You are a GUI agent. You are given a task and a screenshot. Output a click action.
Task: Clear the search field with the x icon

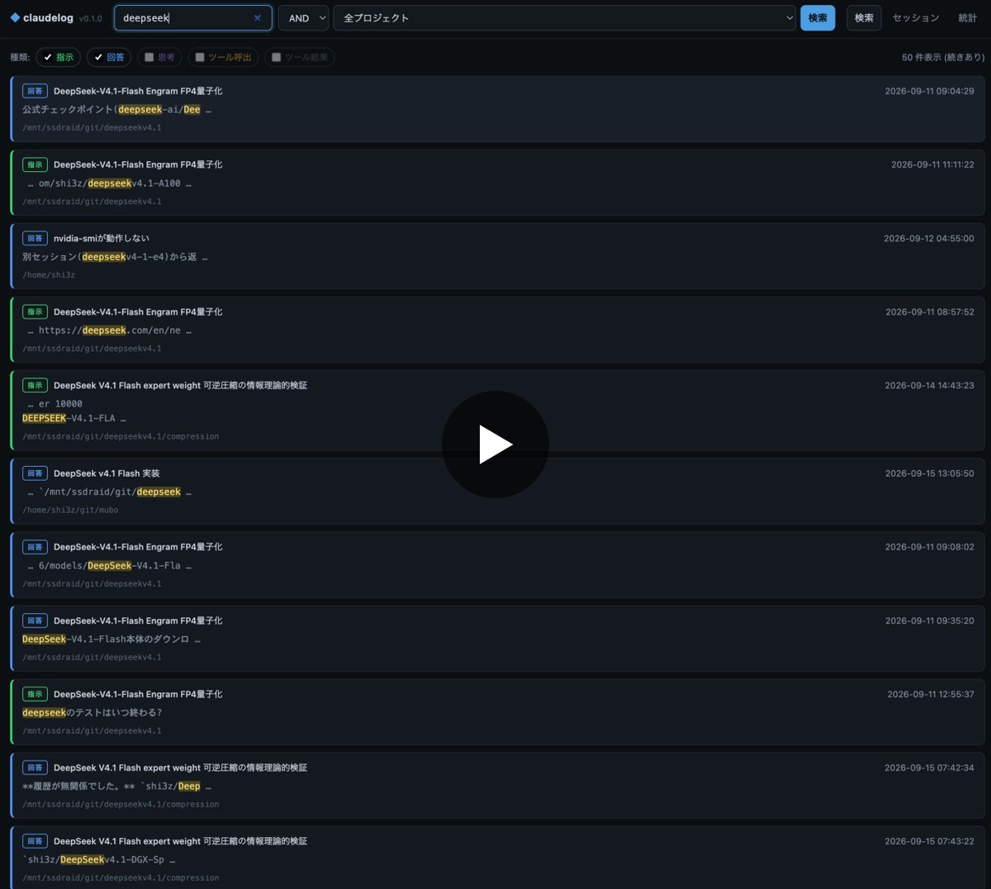pos(258,18)
